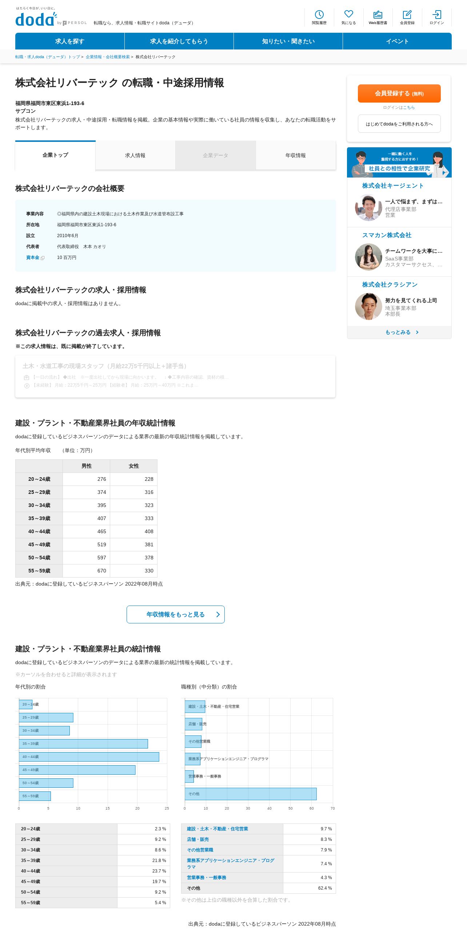The width and height of the screenshot is (467, 934).
Task: Select the 企業トップ tab
Action: coord(55,155)
